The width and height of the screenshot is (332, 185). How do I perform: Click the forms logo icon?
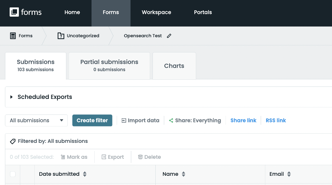(x=14, y=12)
